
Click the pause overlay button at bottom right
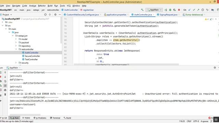coord(216,120)
